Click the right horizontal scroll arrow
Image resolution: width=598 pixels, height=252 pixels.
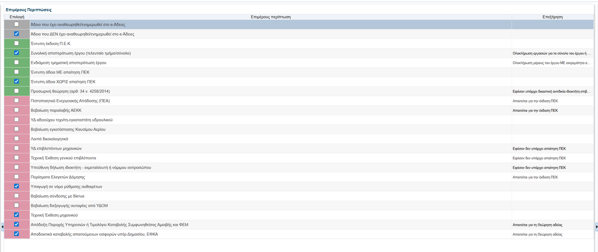(x=596, y=225)
